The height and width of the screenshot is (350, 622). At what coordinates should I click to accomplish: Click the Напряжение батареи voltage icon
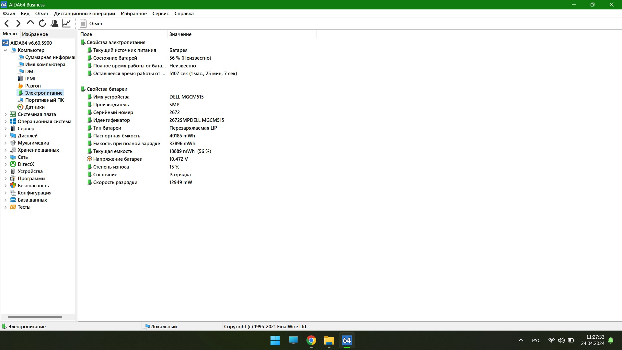pos(89,159)
